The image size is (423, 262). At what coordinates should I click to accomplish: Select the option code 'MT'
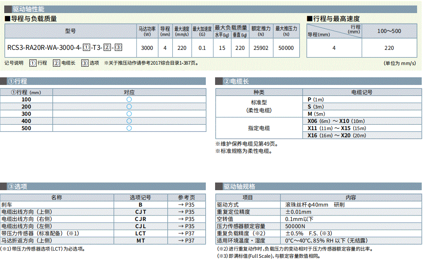pyautogui.click(x=141, y=241)
